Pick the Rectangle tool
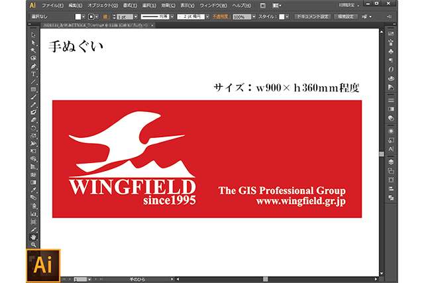The width and height of the screenshot is (424, 283). [x=33, y=89]
